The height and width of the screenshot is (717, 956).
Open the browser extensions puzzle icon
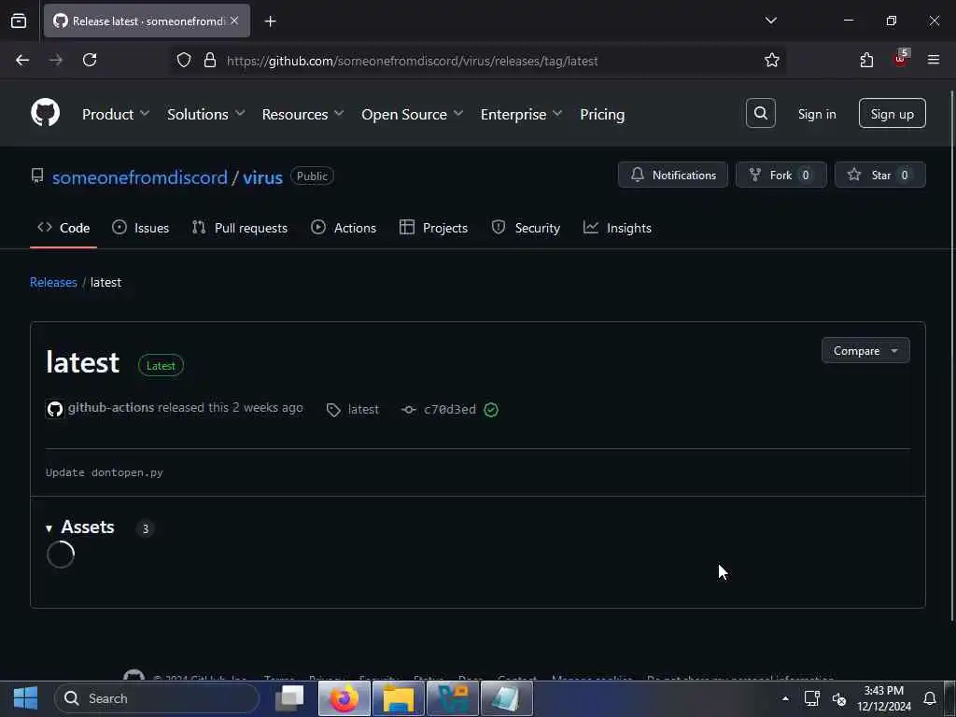pos(866,60)
